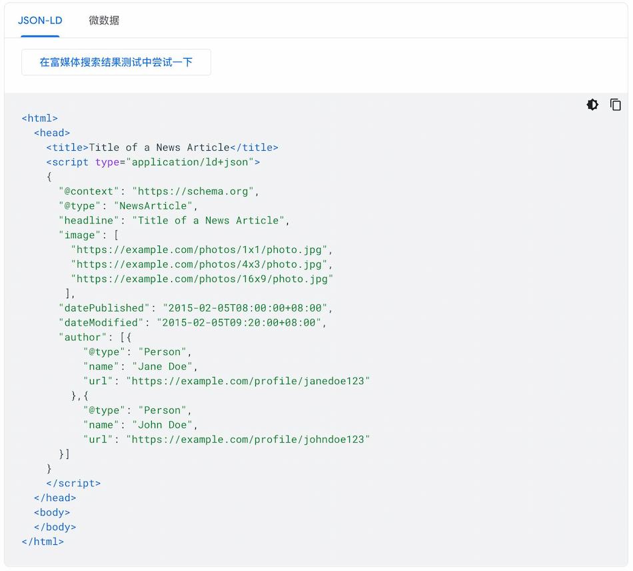
Task: Click the 4x3 photo URL
Action: 201,265
